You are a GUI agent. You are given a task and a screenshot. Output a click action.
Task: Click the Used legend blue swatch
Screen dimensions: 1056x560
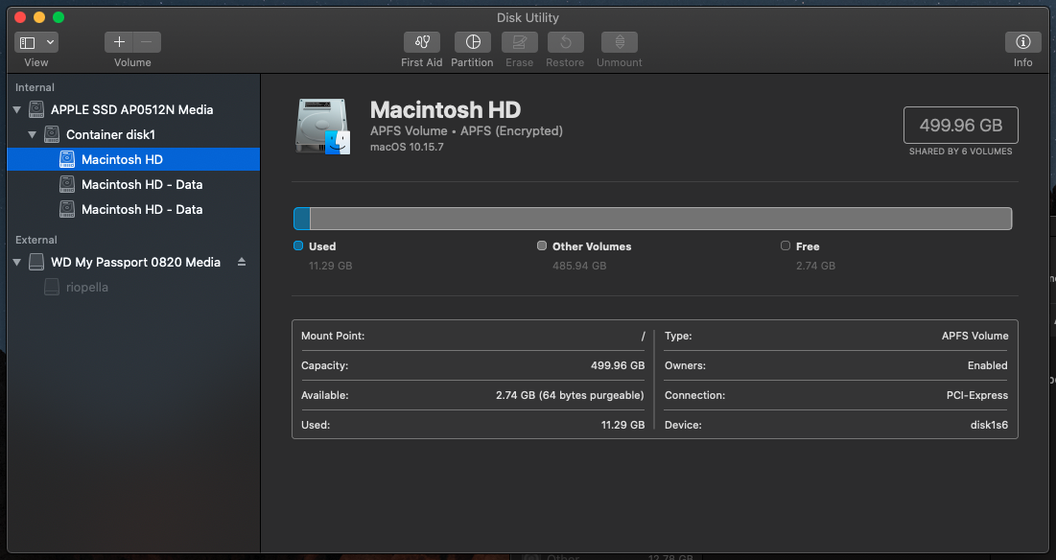click(298, 245)
